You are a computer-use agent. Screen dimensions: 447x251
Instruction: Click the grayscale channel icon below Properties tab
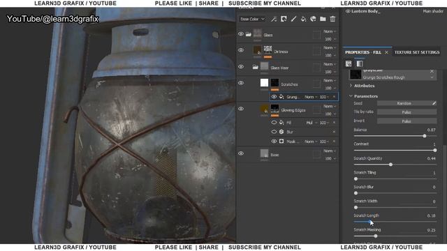click(360, 63)
